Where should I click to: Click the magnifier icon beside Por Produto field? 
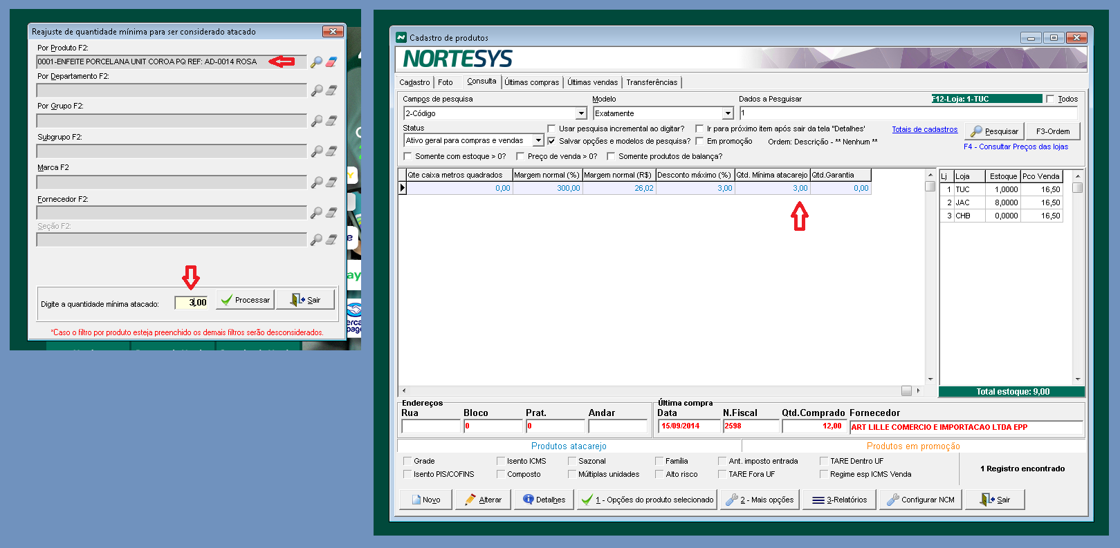316,62
